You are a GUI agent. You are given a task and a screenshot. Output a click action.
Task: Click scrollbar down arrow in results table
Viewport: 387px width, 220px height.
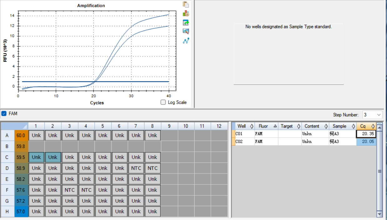click(379, 214)
